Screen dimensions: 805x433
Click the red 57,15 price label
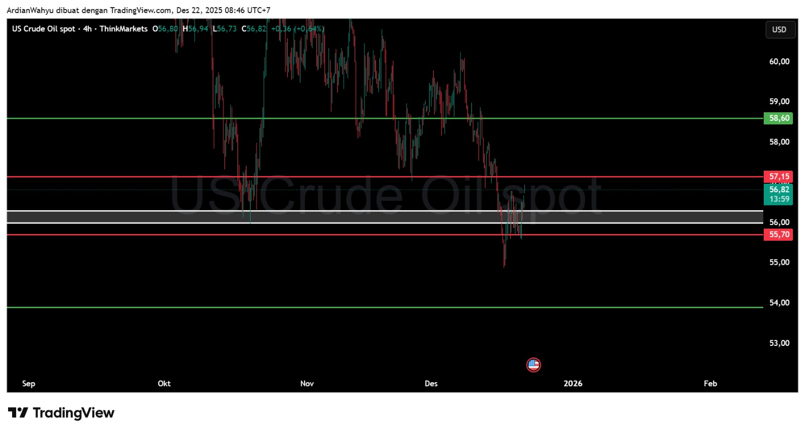[778, 177]
